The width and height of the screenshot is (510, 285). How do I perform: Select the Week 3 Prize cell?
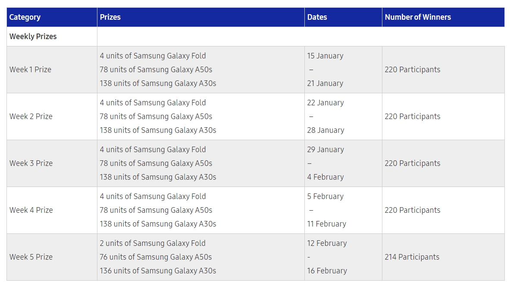coord(31,163)
